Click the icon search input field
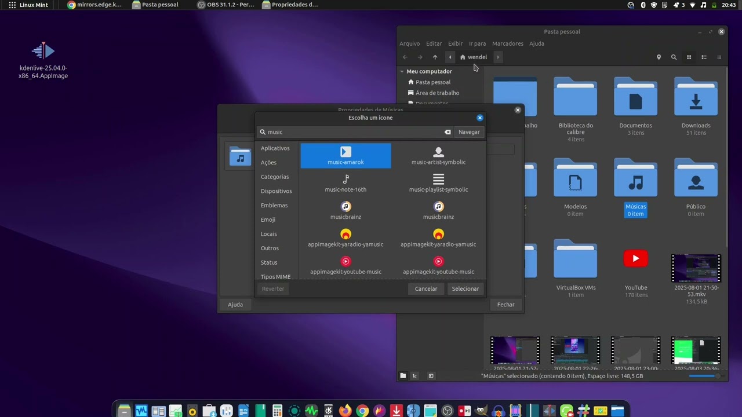Viewport: 742px width, 417px height. pyautogui.click(x=355, y=132)
